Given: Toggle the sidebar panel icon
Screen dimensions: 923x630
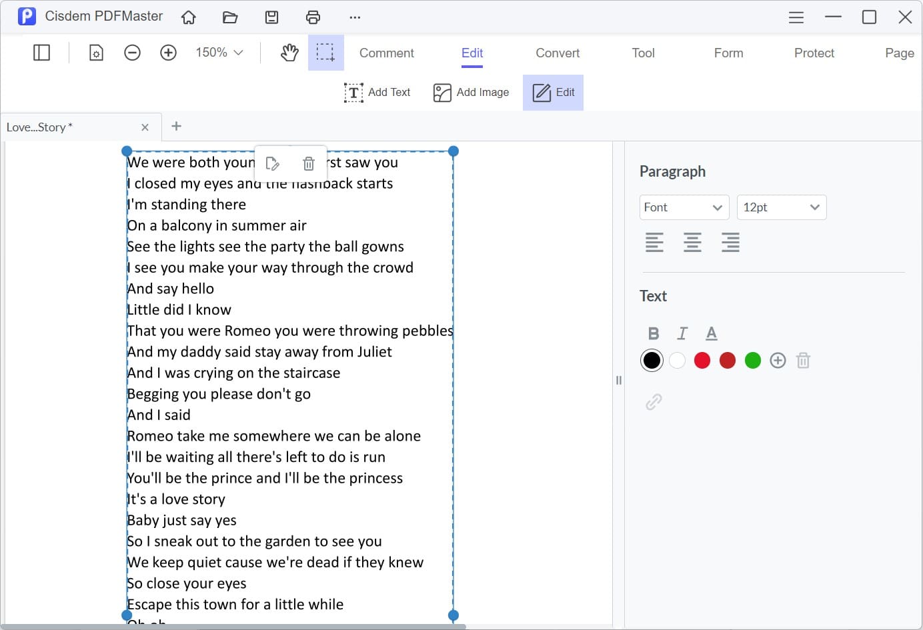Looking at the screenshot, I should pos(41,53).
